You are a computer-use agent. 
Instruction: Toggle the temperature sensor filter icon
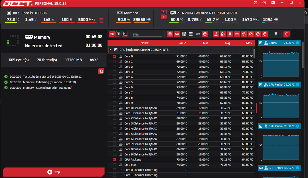(216, 34)
